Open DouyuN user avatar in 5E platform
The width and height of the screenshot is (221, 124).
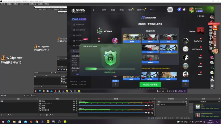click(x=191, y=10)
